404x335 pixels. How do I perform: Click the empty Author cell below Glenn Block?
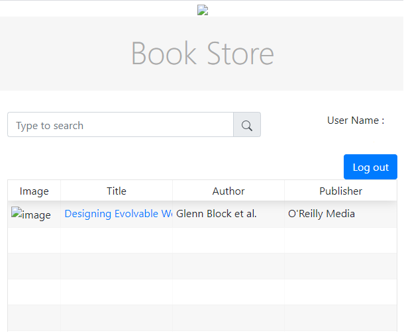(x=228, y=240)
